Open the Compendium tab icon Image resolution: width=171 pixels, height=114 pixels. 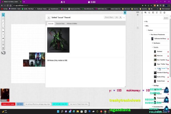click(157, 13)
